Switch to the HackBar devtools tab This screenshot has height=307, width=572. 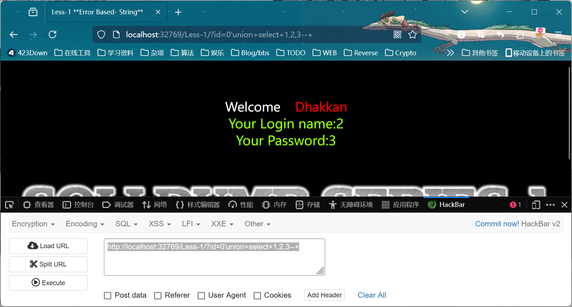pos(446,205)
